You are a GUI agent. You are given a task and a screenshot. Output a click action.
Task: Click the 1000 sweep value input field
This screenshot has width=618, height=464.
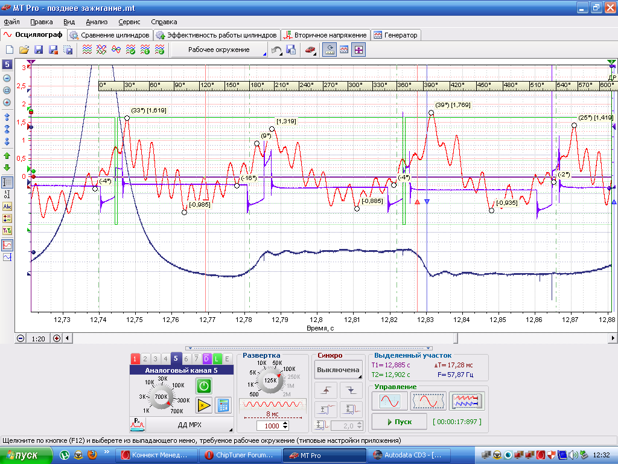pyautogui.click(x=270, y=426)
